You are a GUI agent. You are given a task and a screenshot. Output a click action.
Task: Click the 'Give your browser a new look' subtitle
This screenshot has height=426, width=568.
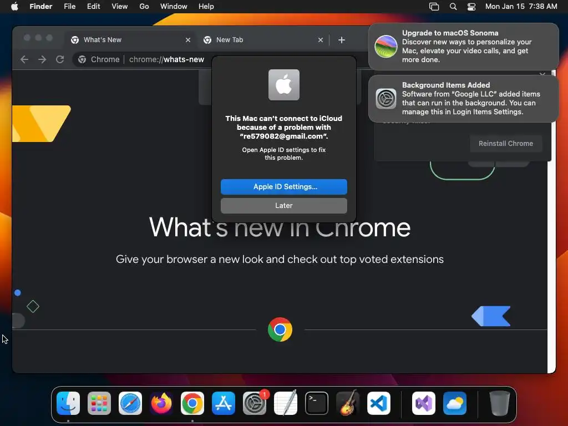point(280,260)
